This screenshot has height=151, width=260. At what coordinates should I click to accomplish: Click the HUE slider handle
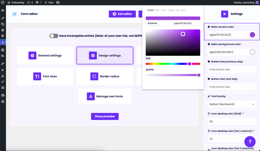190,64
